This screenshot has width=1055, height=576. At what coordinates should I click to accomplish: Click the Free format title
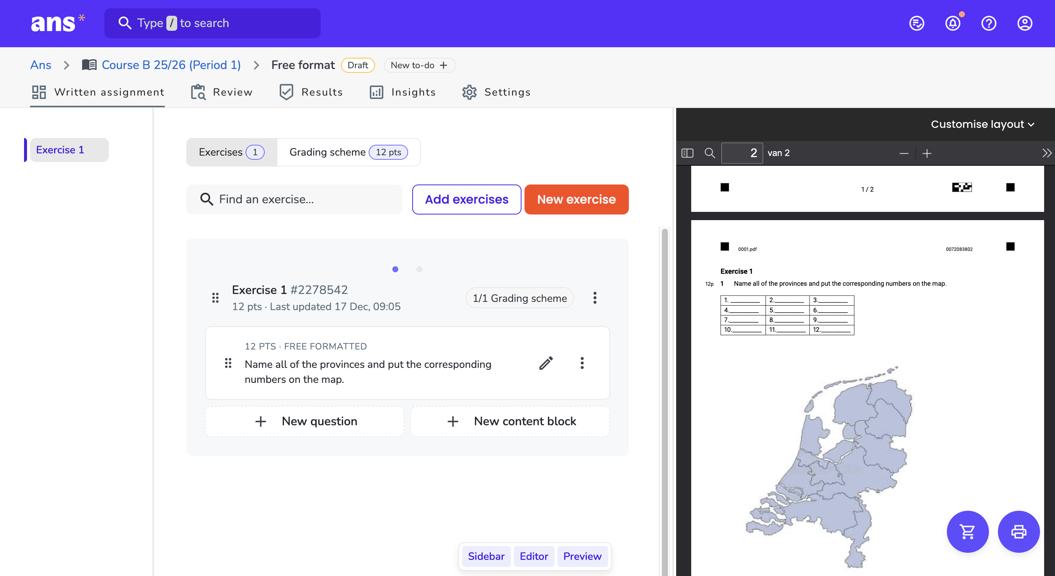(x=303, y=65)
